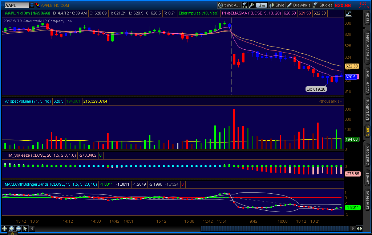Screen dimensions: 372x235
Task: Click the D: 4/4/12 10:39 AM date field
Action: pos(70,13)
